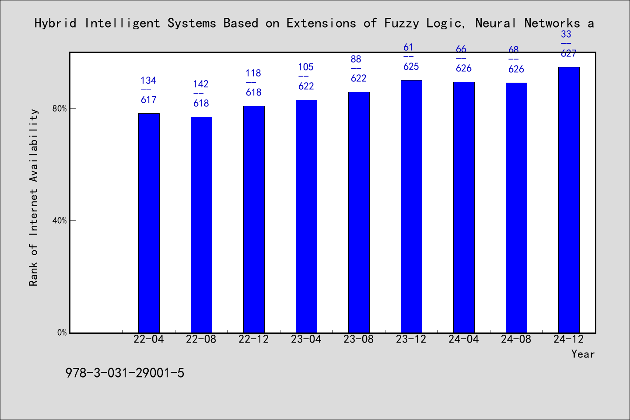Click the x-axis label 22-12

tap(254, 339)
